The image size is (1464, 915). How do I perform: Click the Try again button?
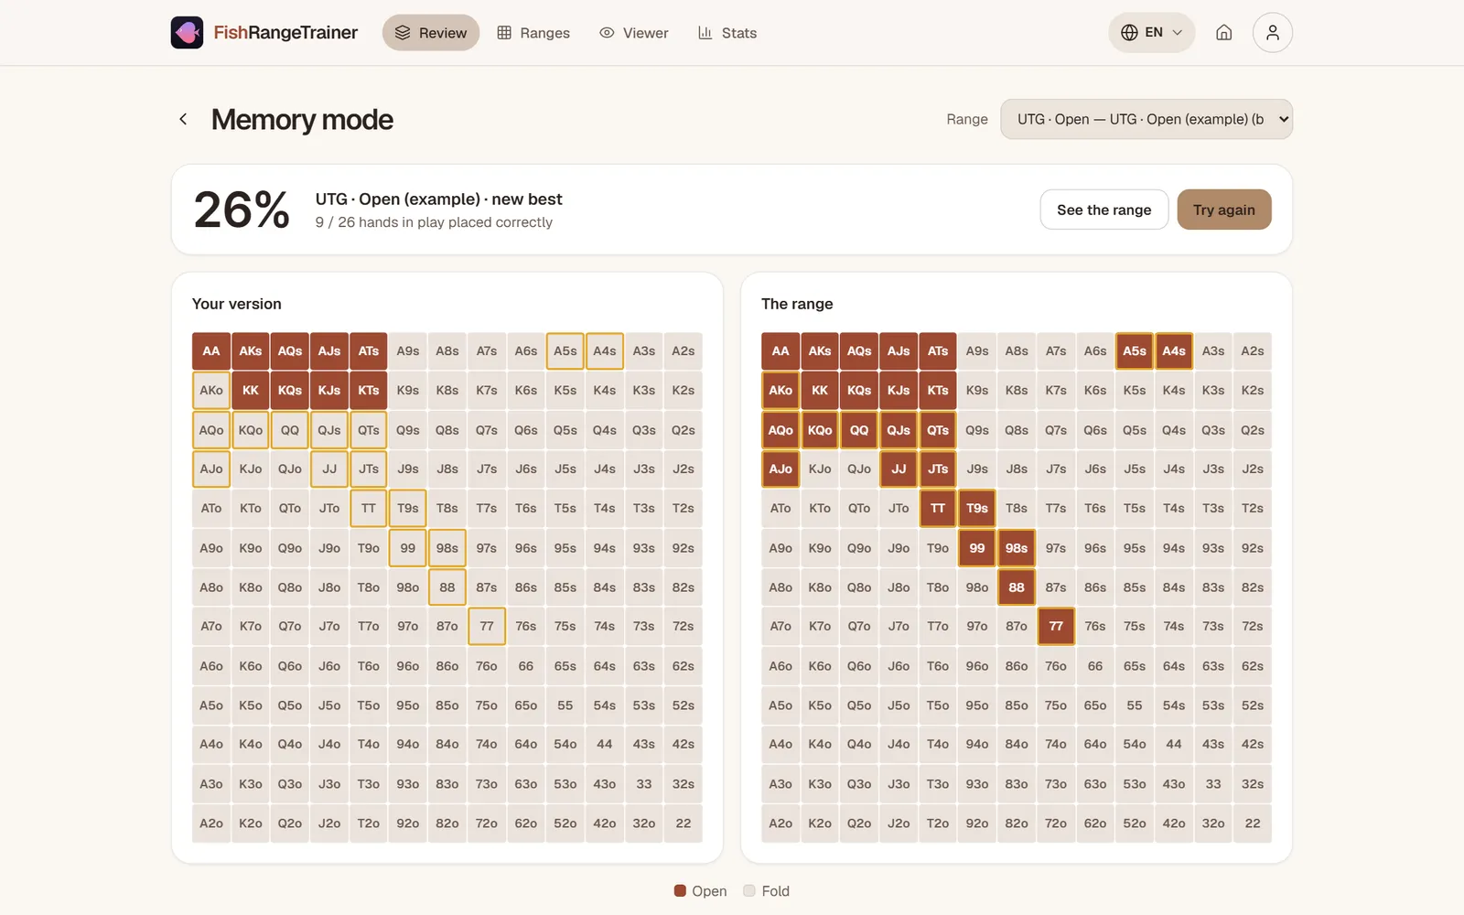pos(1224,210)
